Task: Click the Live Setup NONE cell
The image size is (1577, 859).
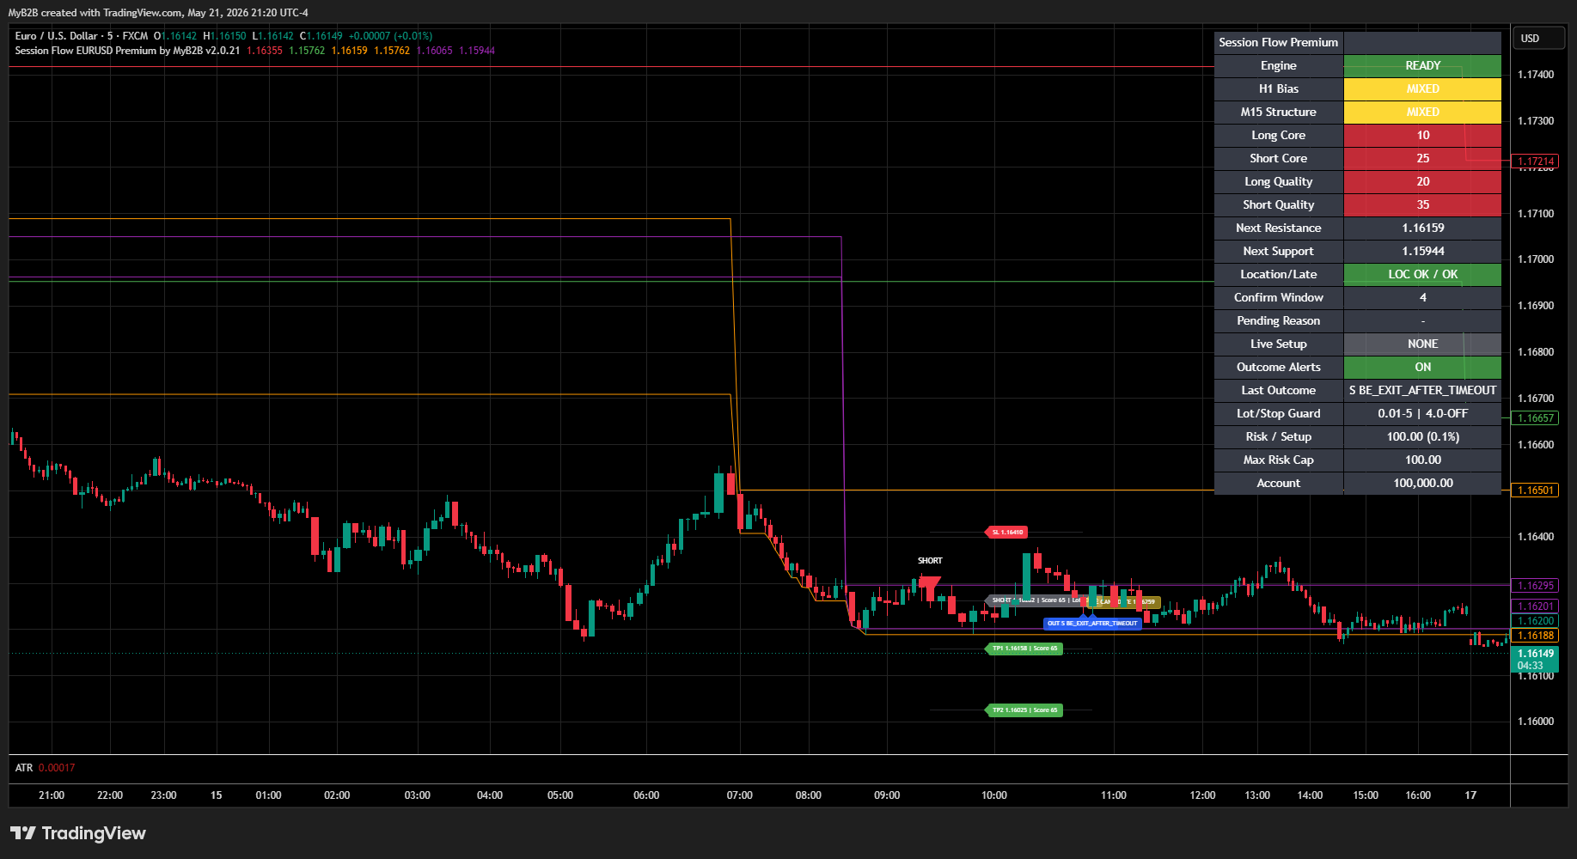Action: 1422,344
